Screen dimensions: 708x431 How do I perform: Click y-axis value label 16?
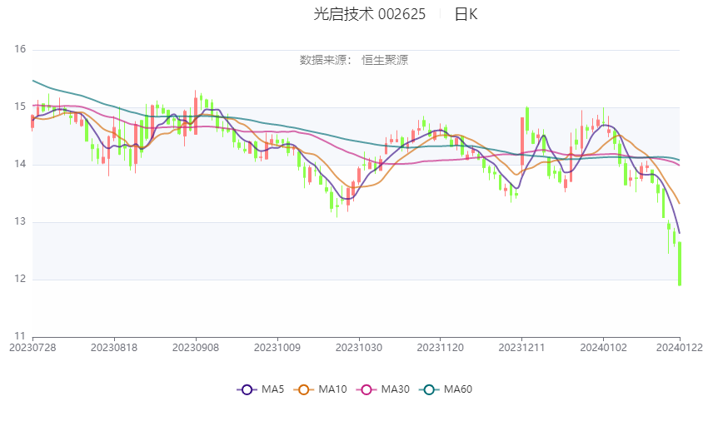(20, 49)
